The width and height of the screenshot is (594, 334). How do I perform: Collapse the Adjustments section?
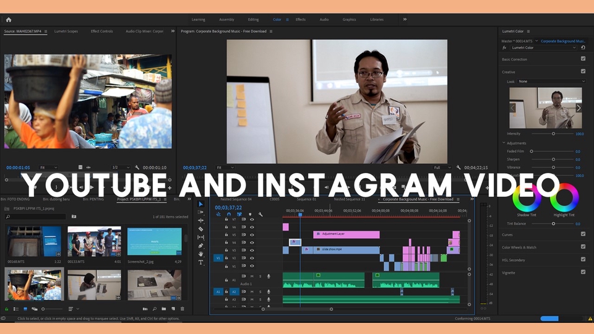tap(504, 143)
